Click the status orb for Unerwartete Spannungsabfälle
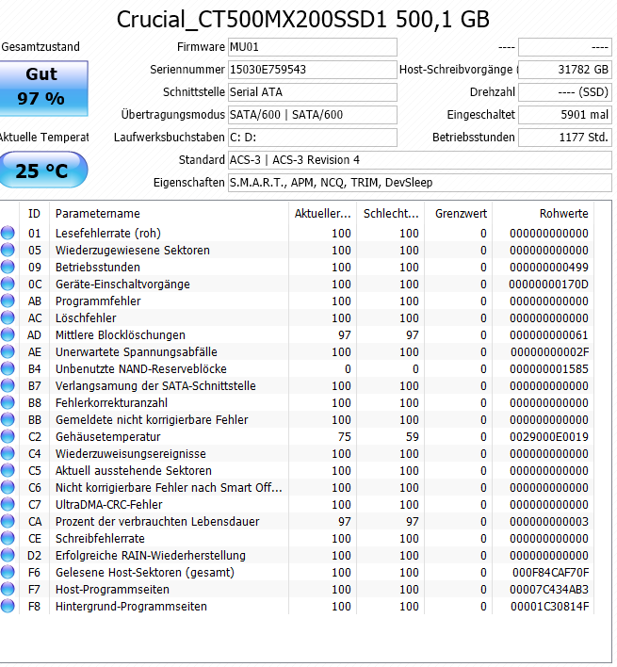 (8, 351)
